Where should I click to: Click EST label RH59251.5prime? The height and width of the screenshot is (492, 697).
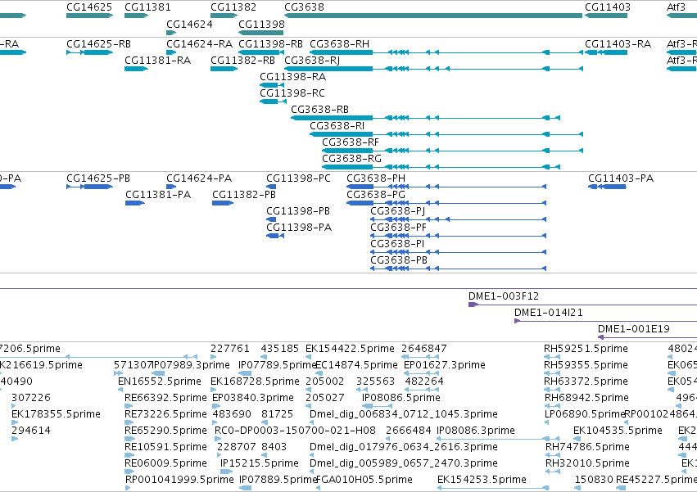pyautogui.click(x=586, y=349)
